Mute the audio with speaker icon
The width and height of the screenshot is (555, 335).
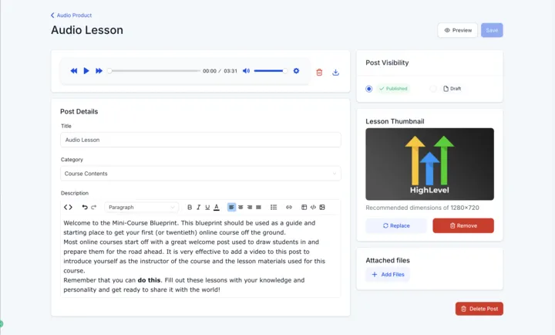pyautogui.click(x=246, y=71)
